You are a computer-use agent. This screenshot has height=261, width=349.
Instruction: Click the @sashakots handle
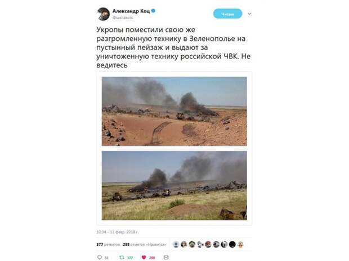point(123,17)
